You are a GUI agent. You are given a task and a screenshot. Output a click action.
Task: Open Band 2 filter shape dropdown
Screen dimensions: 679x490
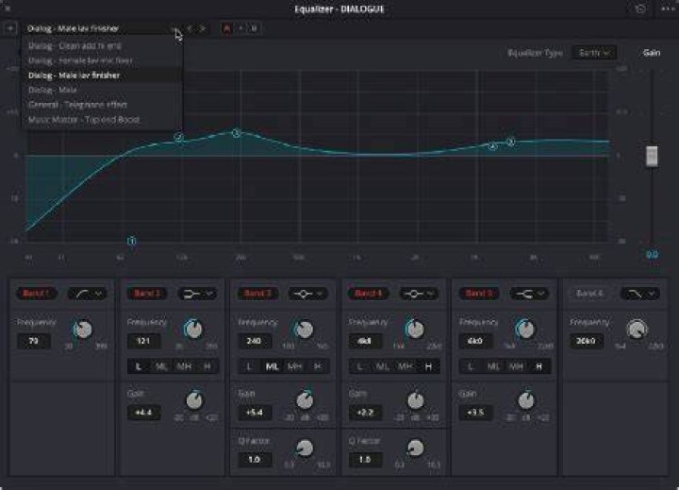pos(198,294)
